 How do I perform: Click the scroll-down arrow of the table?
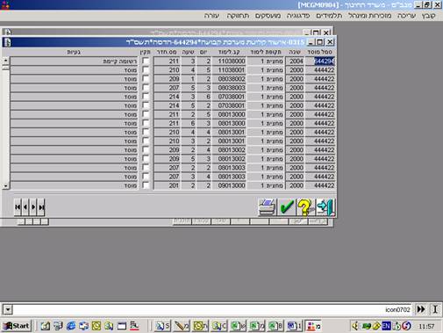(x=6, y=185)
